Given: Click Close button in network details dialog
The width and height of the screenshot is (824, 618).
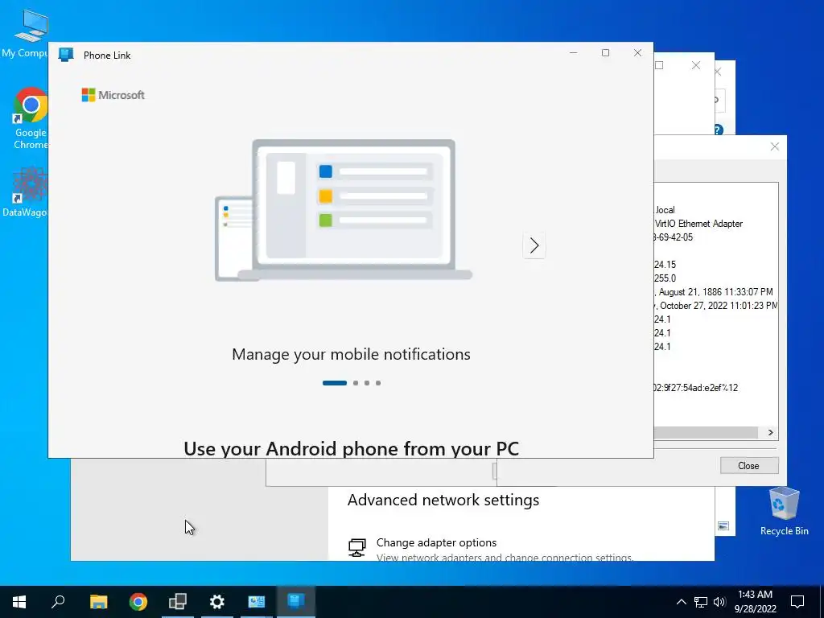Looking at the screenshot, I should click(748, 466).
